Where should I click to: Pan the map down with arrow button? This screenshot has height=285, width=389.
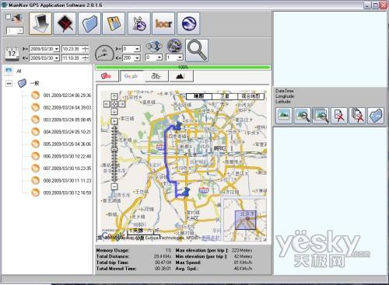pyautogui.click(x=114, y=112)
